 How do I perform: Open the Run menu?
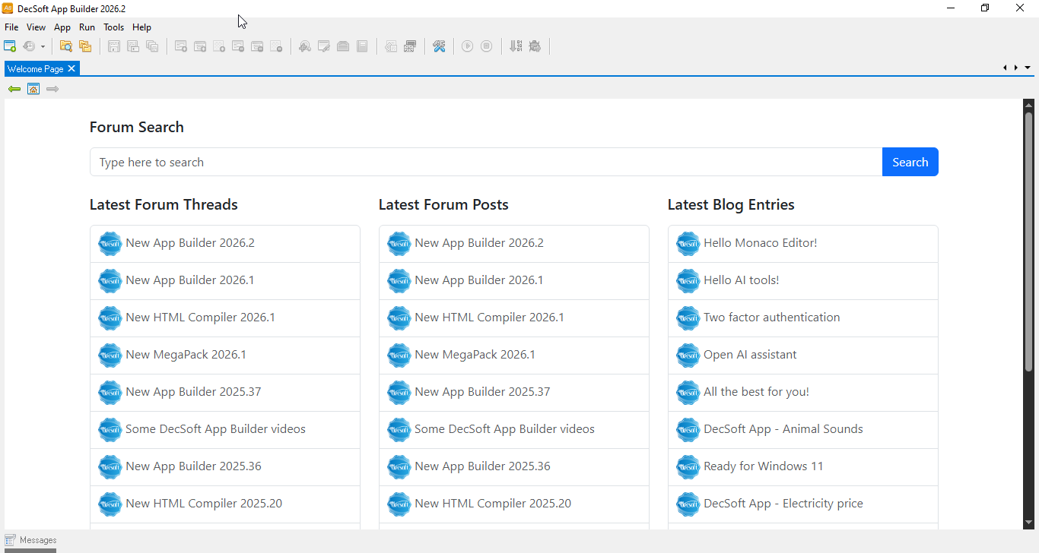[x=87, y=27]
